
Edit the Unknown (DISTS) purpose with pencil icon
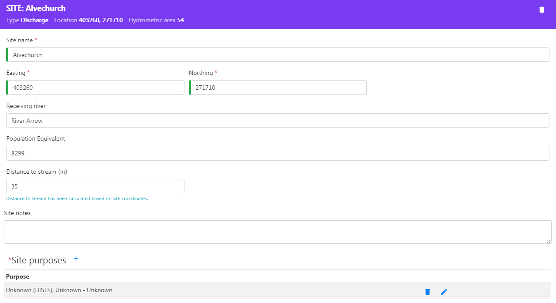tap(444, 292)
